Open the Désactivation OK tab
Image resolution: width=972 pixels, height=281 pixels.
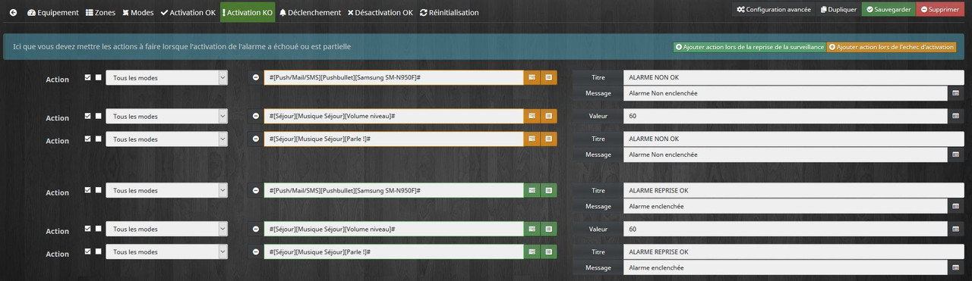click(x=380, y=12)
